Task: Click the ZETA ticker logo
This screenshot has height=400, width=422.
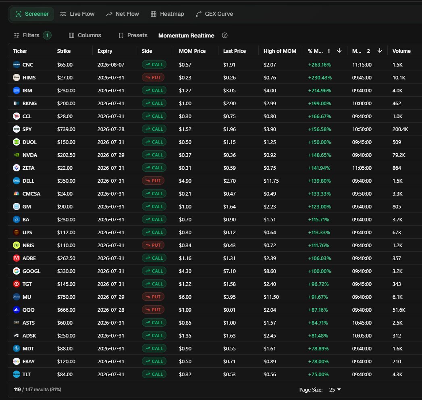Action: pyautogui.click(x=17, y=168)
